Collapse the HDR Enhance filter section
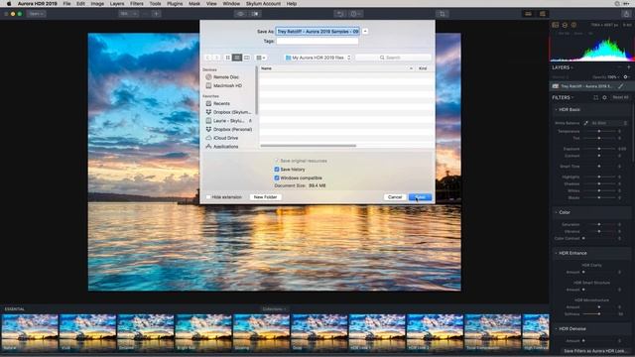The width and height of the screenshot is (635, 357). pos(556,253)
